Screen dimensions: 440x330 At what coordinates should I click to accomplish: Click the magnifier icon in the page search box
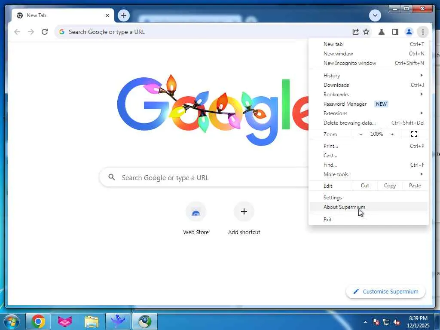[112, 177]
